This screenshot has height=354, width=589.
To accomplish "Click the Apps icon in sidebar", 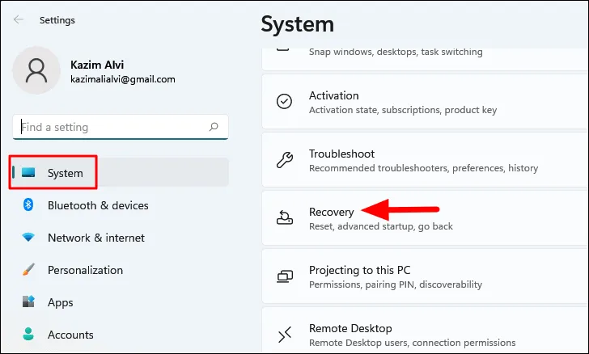I will 28,302.
